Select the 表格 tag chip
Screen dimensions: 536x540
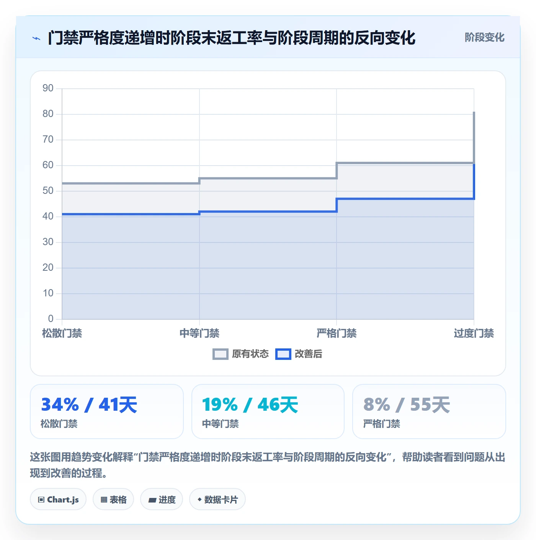pos(113,499)
